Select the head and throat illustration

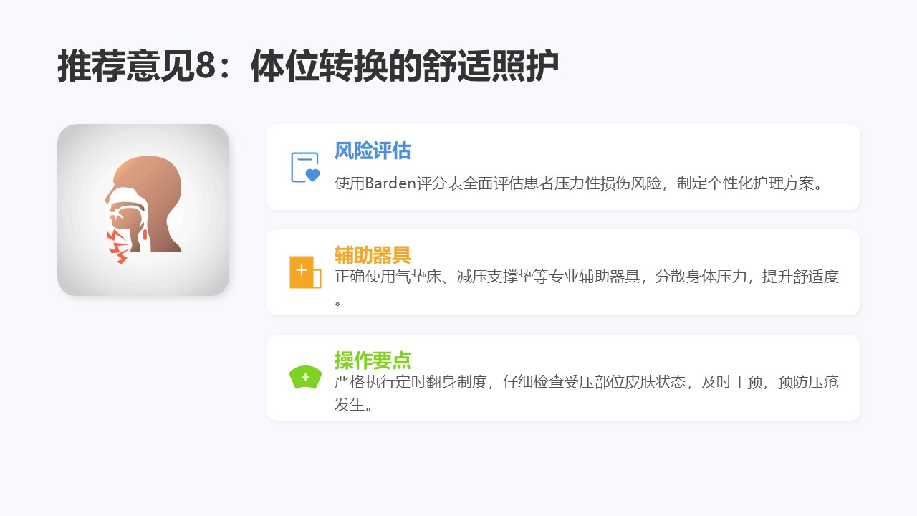143,210
